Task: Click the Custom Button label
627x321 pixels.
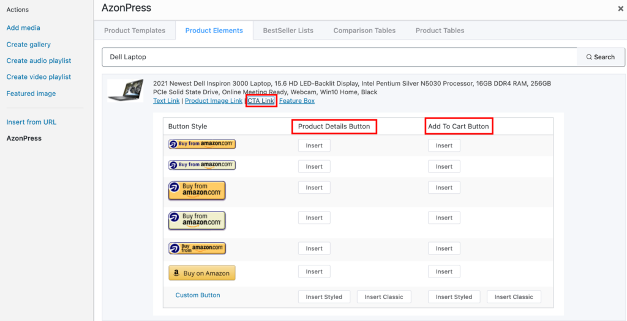Action: (x=198, y=295)
